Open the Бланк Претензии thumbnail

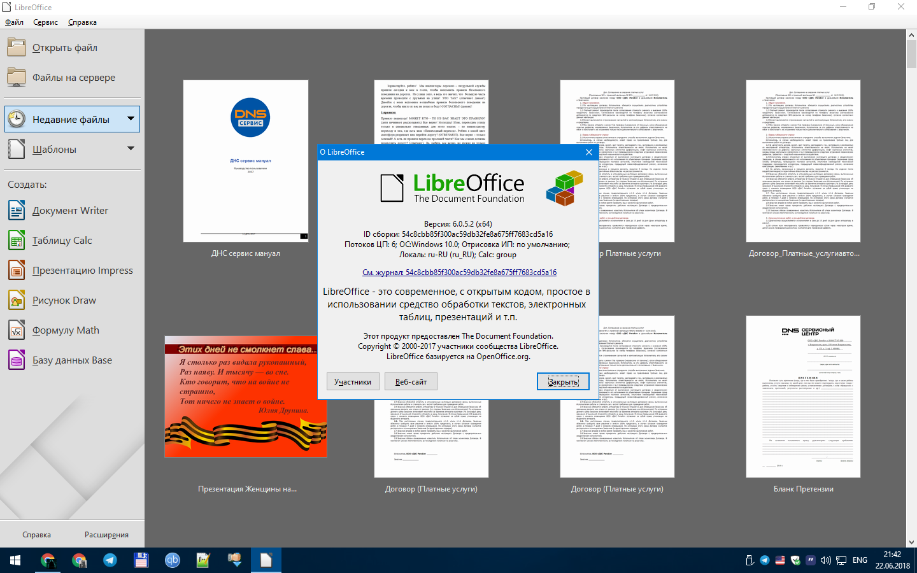(x=803, y=397)
